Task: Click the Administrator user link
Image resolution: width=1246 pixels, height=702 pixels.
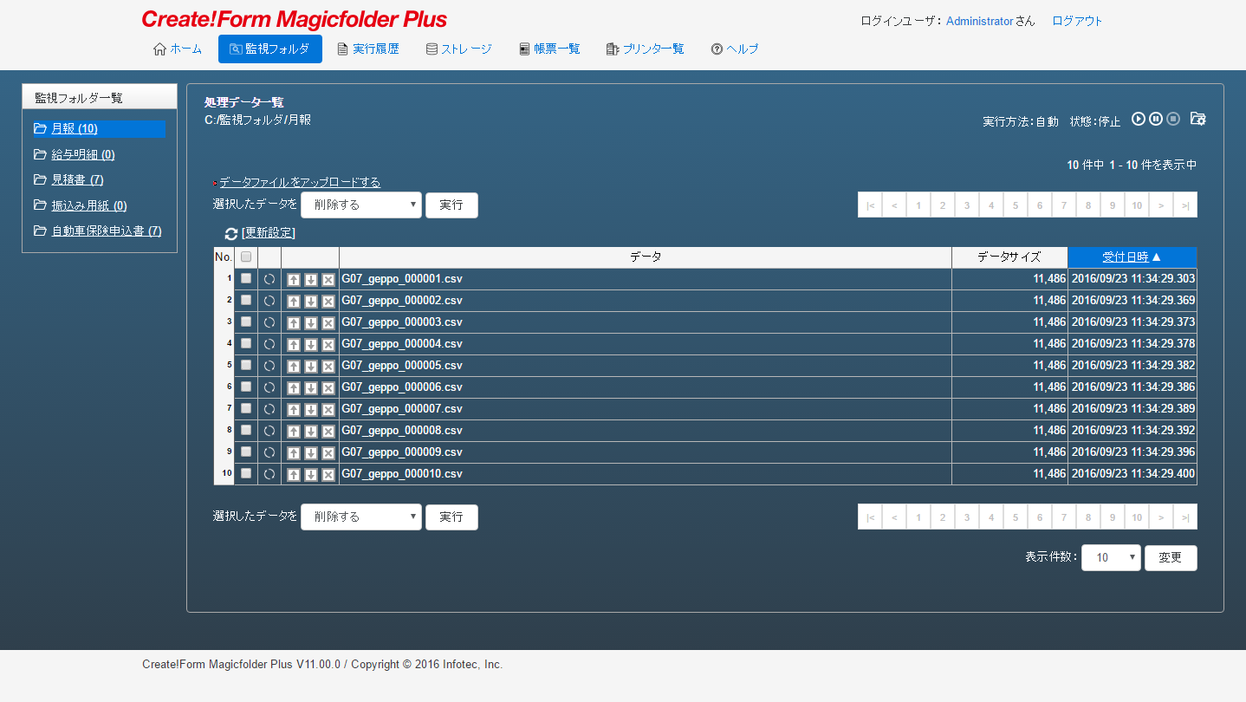Action: pyautogui.click(x=980, y=21)
